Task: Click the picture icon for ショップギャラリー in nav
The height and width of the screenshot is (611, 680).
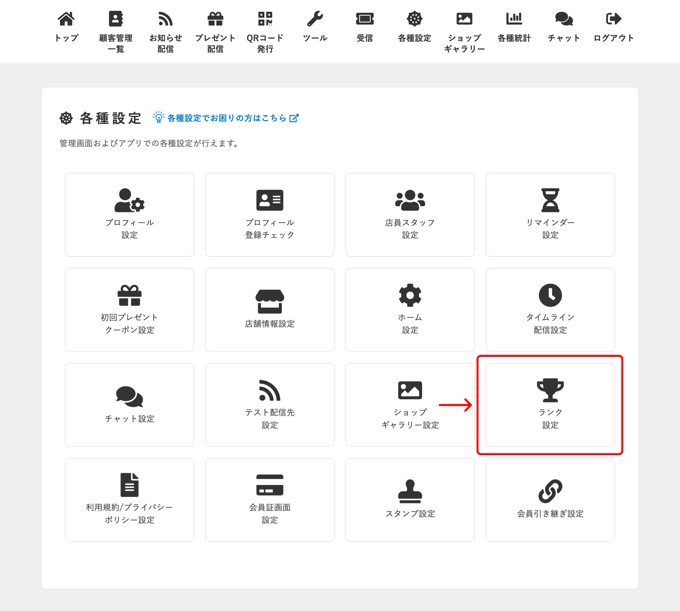Action: coord(464,19)
